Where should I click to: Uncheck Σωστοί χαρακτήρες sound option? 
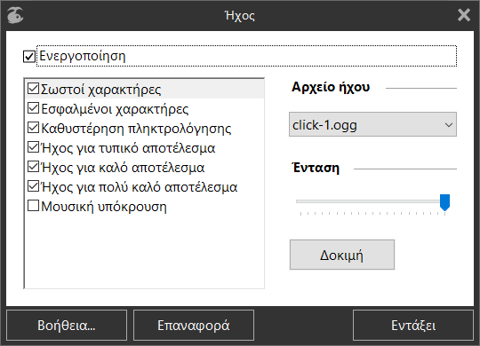pos(33,89)
